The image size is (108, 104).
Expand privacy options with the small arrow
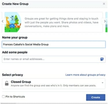tap(103, 83)
